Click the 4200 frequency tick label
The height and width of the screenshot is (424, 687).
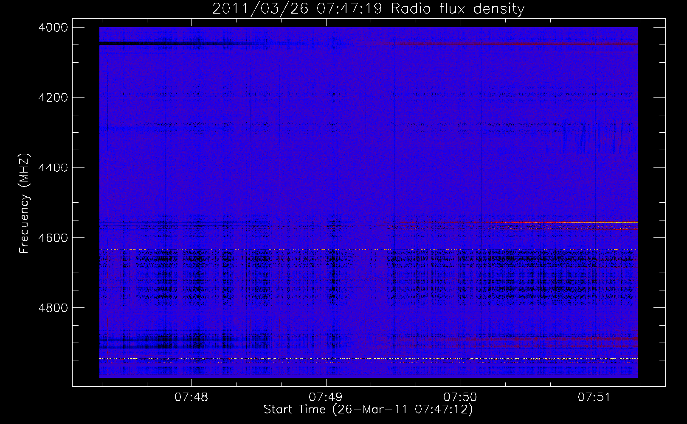[53, 98]
